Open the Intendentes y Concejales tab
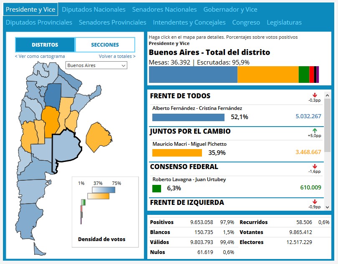The image size is (338, 264). tap(189, 22)
